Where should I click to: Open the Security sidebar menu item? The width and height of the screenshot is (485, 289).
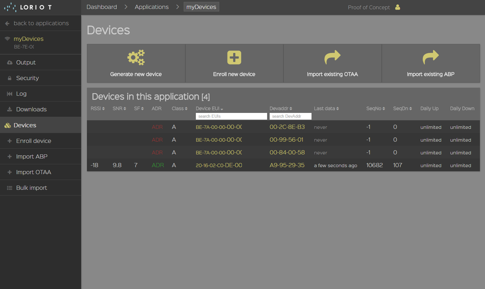[41, 78]
